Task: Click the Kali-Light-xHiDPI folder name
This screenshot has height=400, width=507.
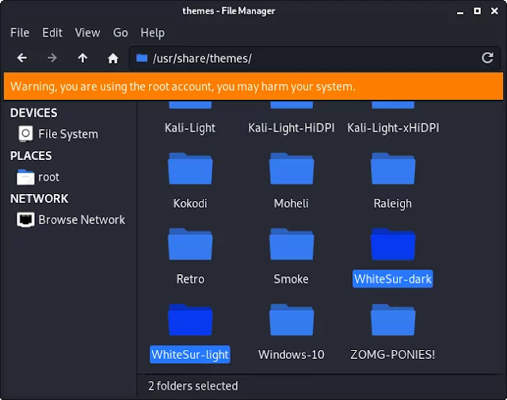Action: [393, 128]
